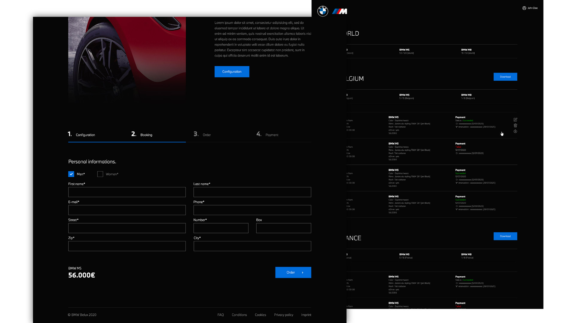Go to step 1 Configuration tab
The height and width of the screenshot is (323, 575).
[81, 135]
